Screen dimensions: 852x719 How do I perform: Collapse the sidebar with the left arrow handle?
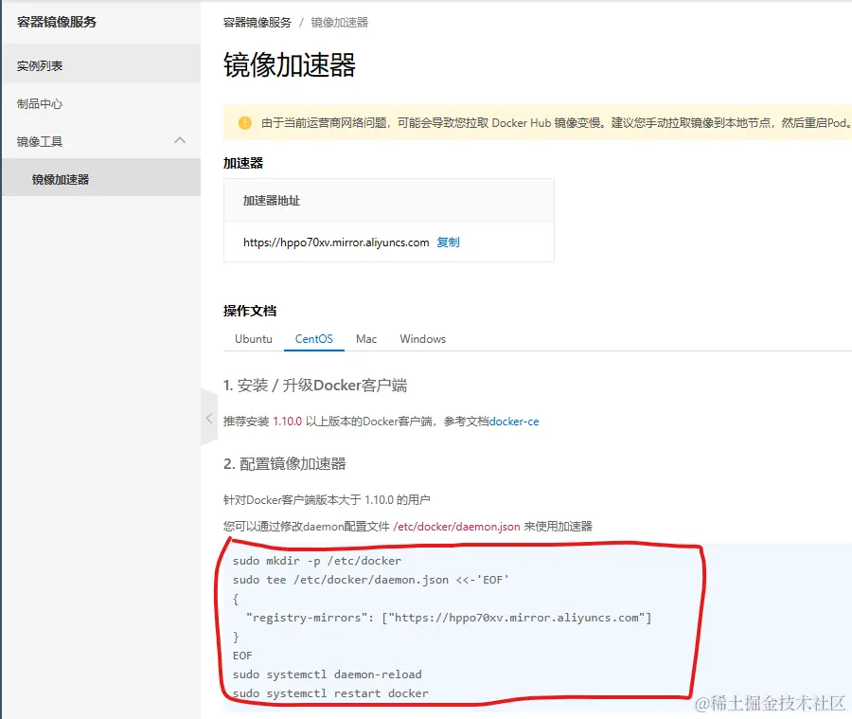[208, 419]
